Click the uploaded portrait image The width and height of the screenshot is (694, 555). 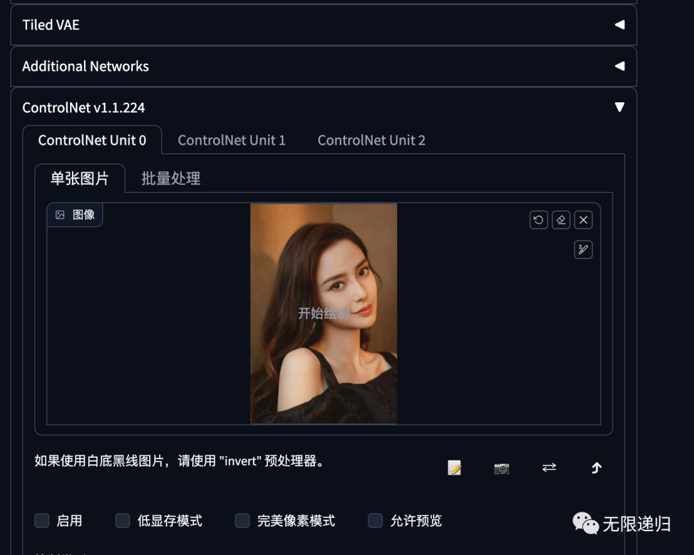[x=323, y=314]
